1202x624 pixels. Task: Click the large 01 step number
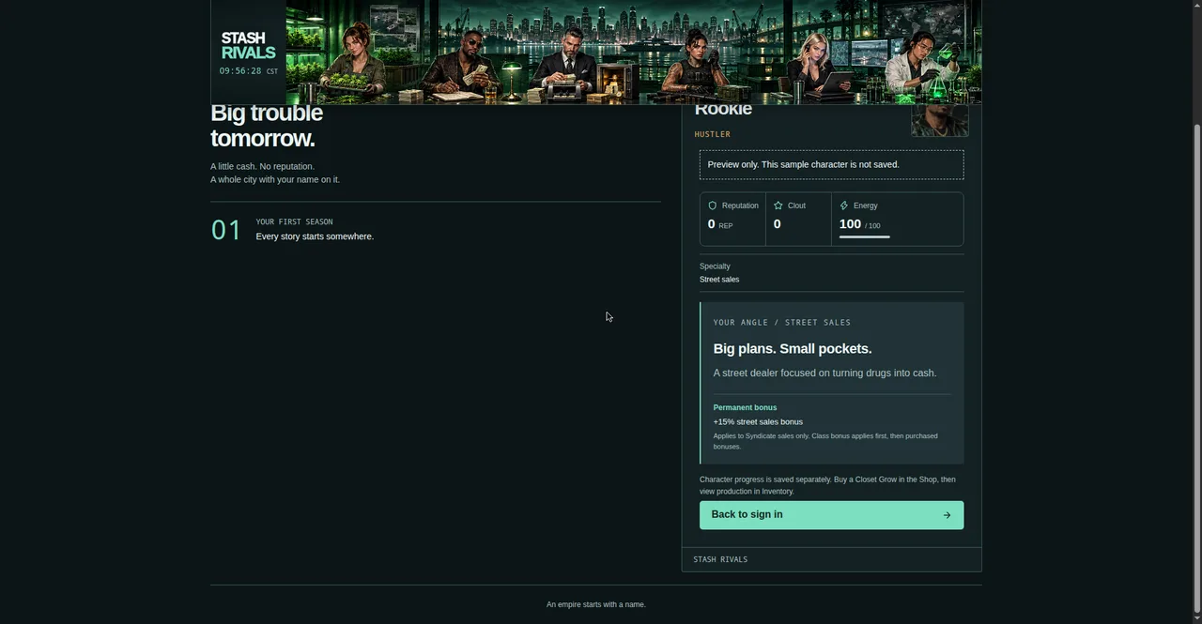pyautogui.click(x=226, y=230)
